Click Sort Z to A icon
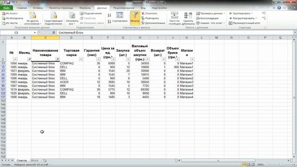297x167 pixels. point(110,22)
